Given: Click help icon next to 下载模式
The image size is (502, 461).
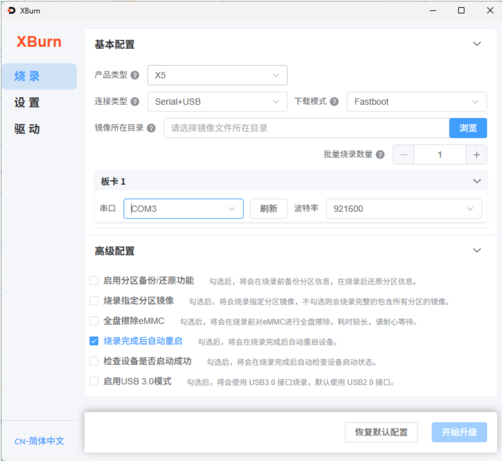Looking at the screenshot, I should 334,102.
